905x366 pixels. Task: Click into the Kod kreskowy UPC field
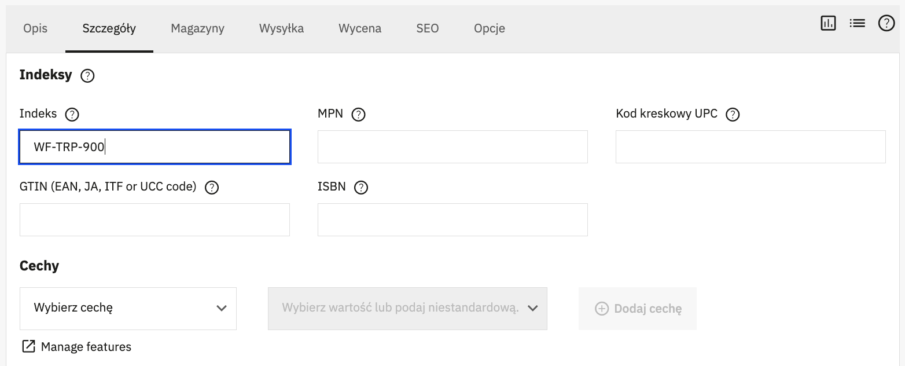(x=751, y=147)
